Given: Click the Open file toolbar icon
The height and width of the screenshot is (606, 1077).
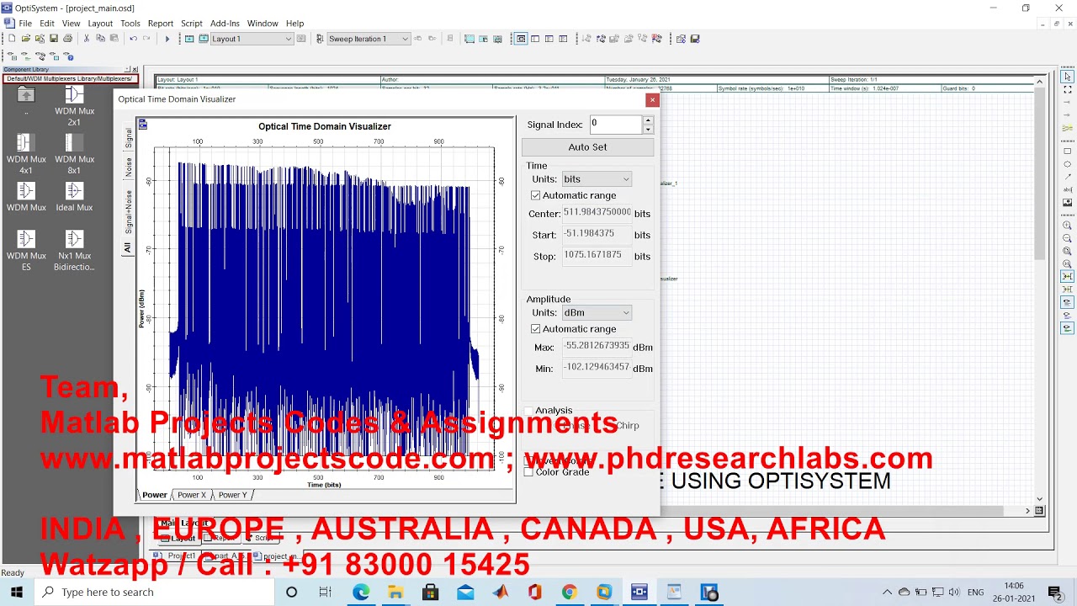Looking at the screenshot, I should coord(26,39).
